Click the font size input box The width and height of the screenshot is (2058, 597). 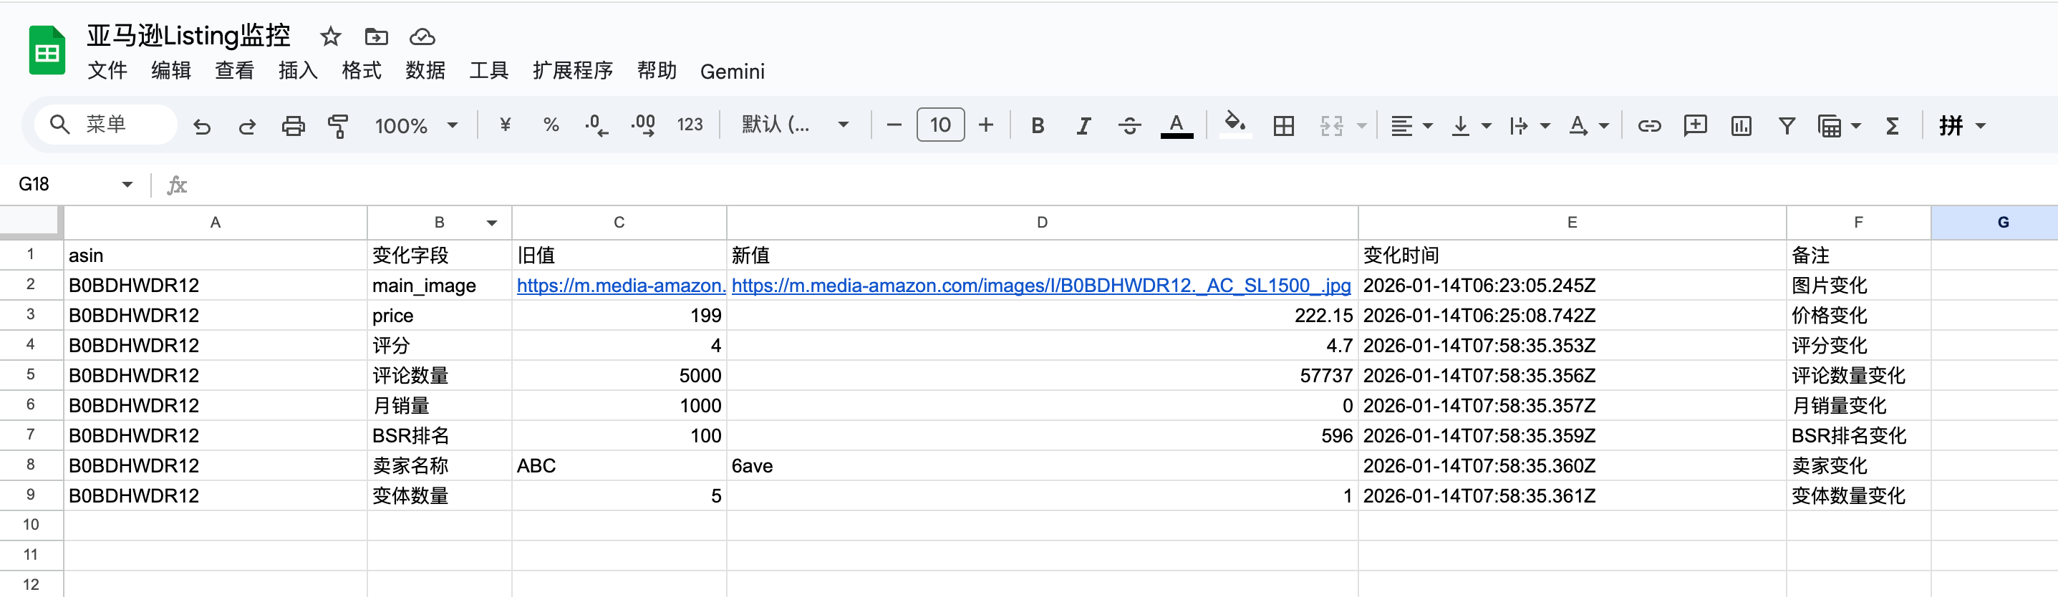tap(940, 125)
